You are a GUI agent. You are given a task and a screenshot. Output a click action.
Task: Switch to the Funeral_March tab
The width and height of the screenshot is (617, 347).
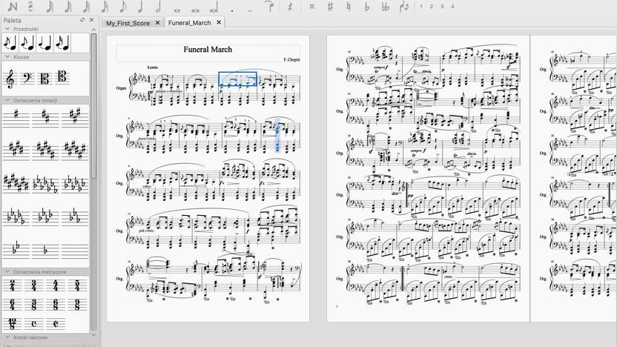[x=190, y=23]
